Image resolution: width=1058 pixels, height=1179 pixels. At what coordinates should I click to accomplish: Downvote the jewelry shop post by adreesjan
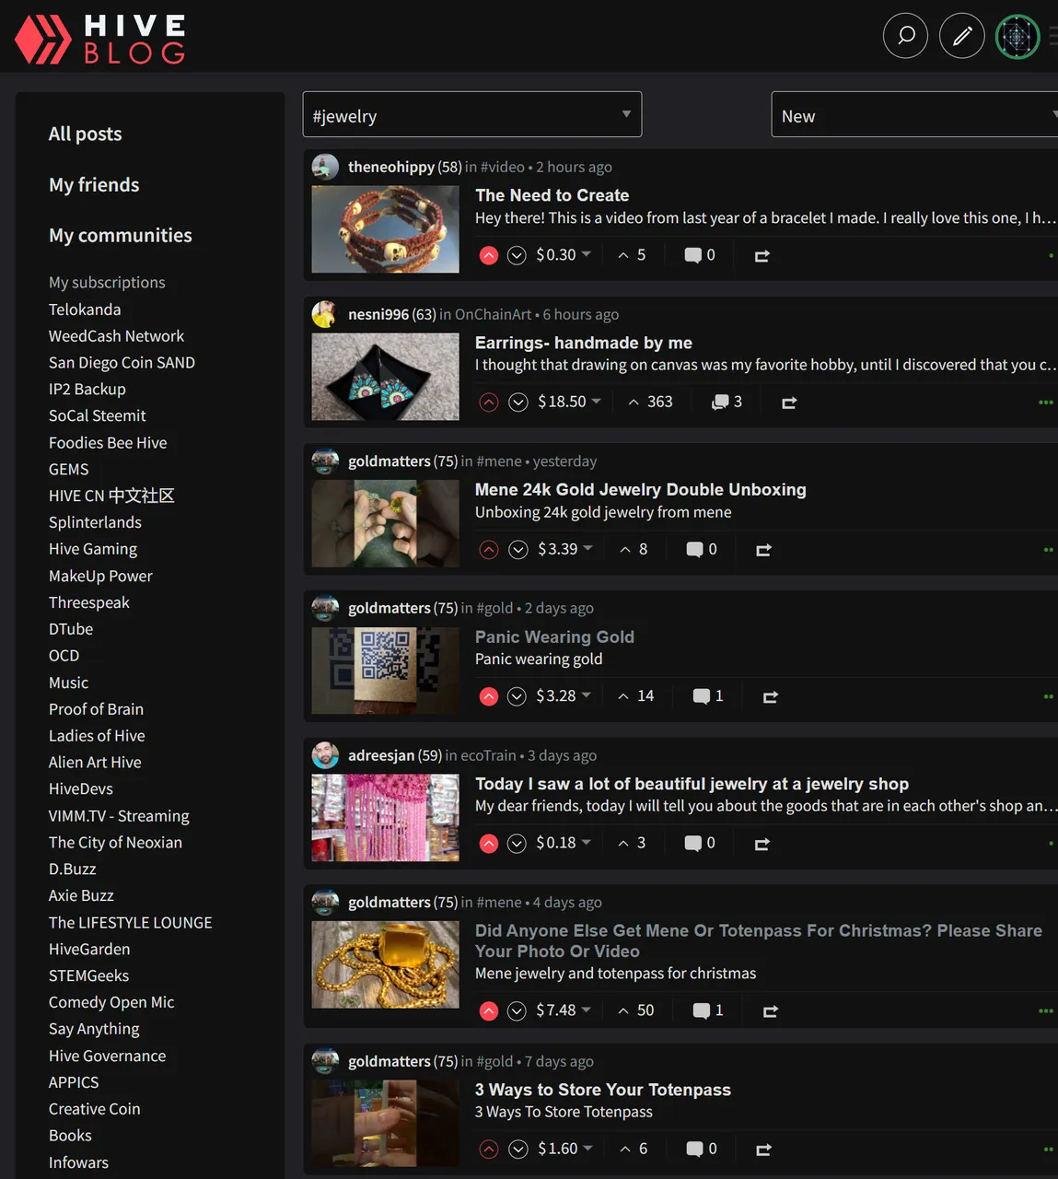point(517,844)
